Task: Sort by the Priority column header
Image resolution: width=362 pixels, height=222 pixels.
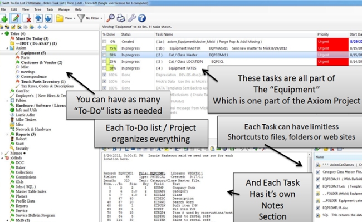Action: coord(332,34)
